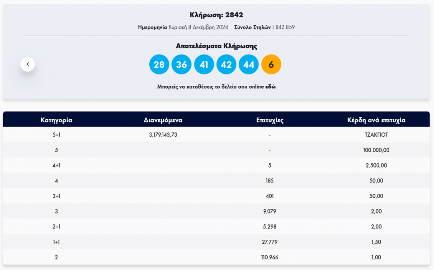Click the blue ball number 44

coord(249,65)
